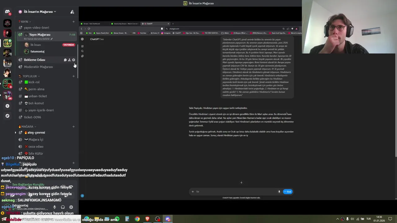Open YouTube bookmark

click(142, 33)
